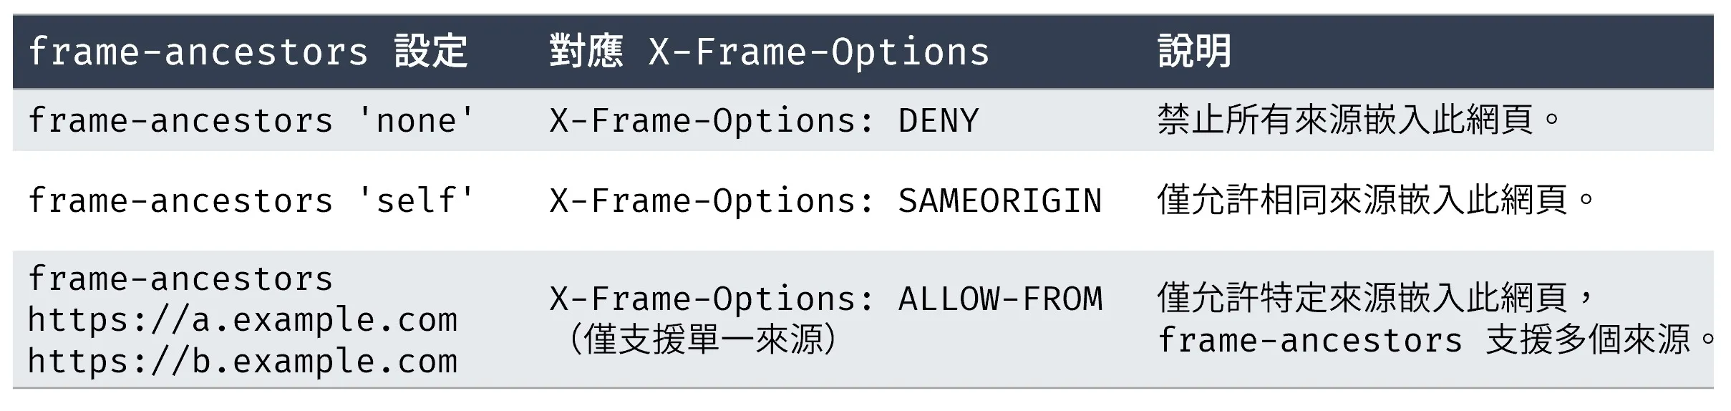Select the "X-Frame-Options: SAMEORIGIN" cell

point(825,200)
